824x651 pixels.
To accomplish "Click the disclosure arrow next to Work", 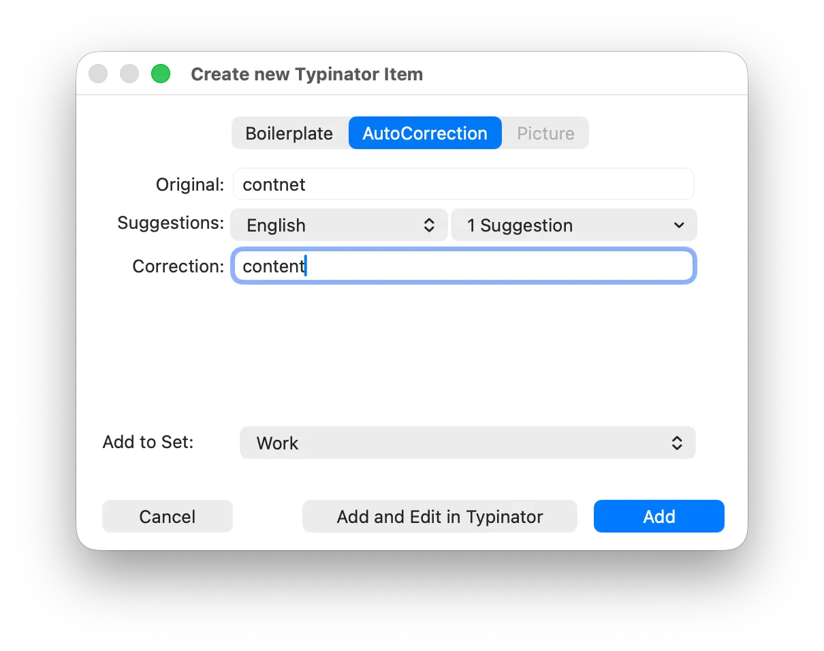I will point(678,443).
